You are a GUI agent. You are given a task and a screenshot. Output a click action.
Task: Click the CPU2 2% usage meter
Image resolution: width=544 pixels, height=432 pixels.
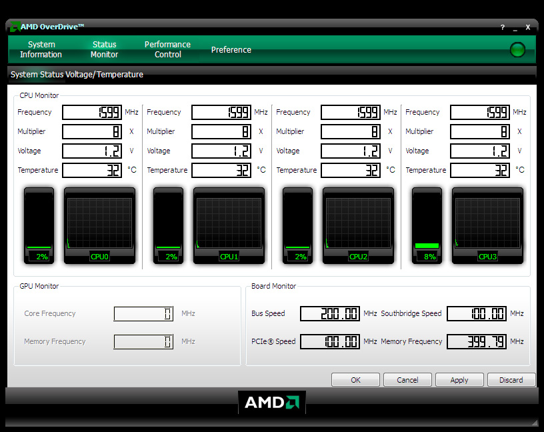(x=297, y=225)
